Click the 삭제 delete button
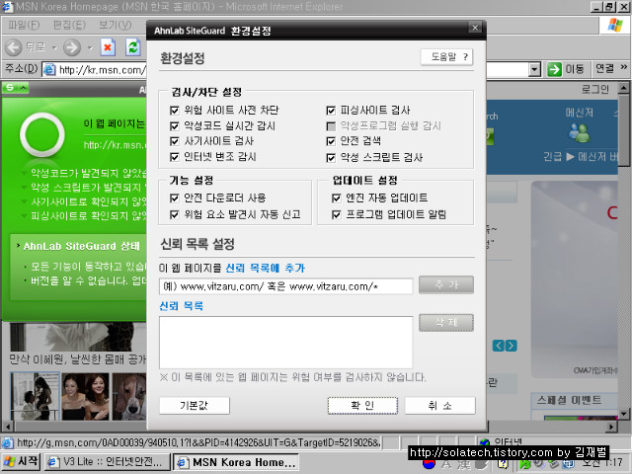This screenshot has width=632, height=474. (x=446, y=323)
